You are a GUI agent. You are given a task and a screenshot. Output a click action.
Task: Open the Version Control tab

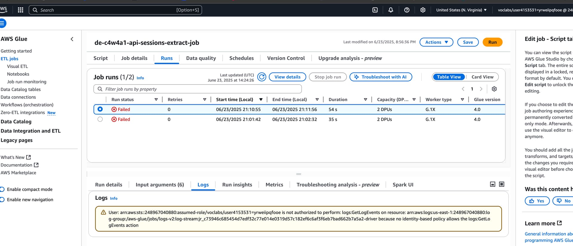click(x=286, y=58)
